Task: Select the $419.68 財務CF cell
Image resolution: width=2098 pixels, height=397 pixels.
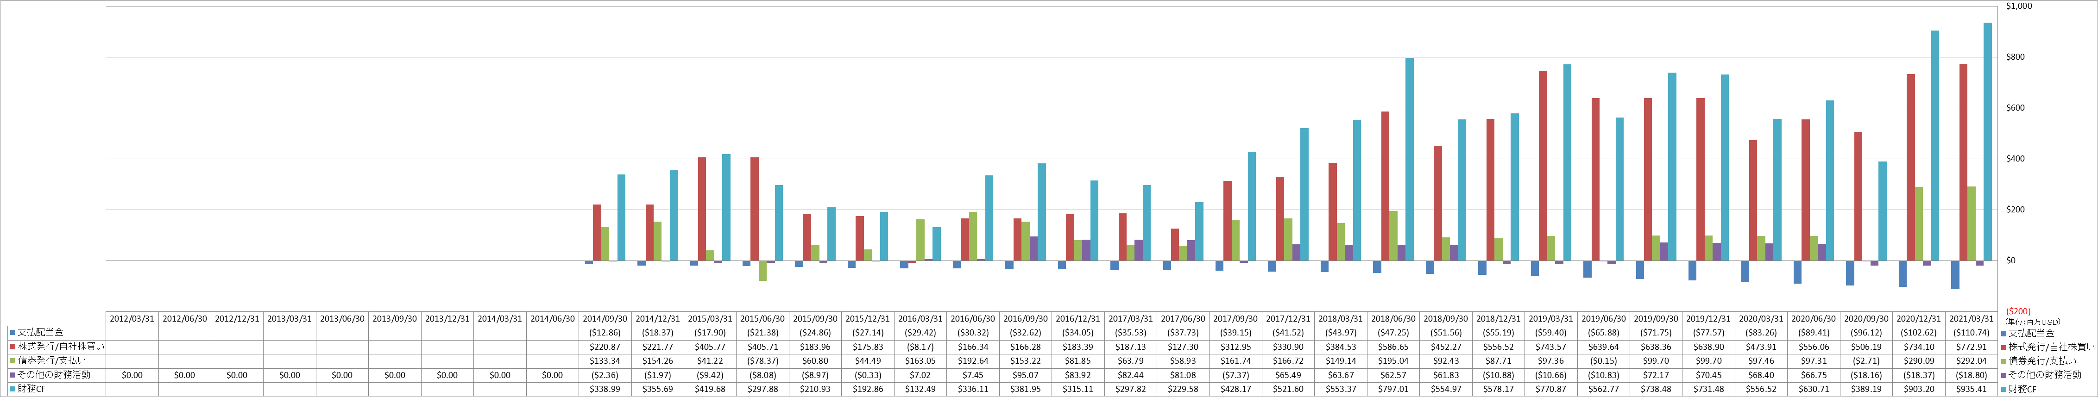Action: coord(710,390)
